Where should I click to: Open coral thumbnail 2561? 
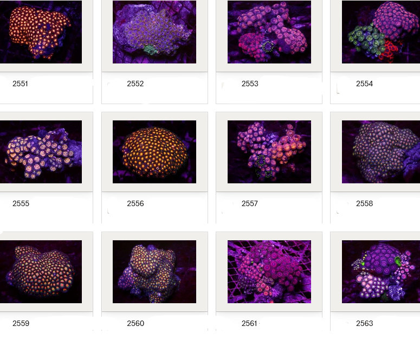click(x=269, y=271)
